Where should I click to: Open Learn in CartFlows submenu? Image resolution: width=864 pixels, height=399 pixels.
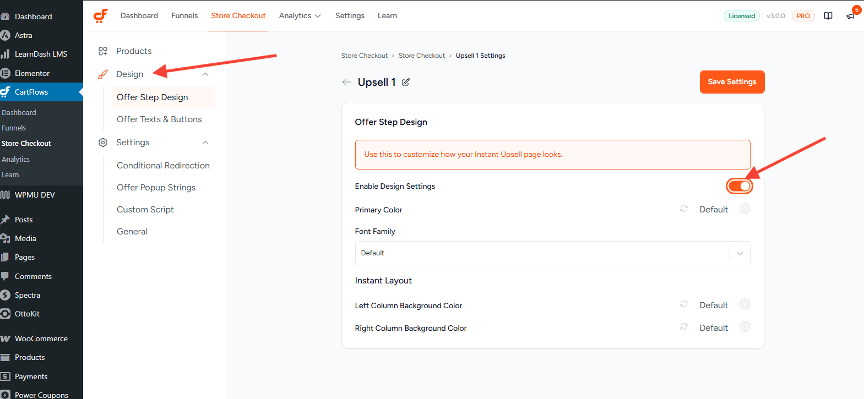(10, 174)
